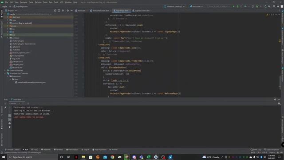This screenshot has width=284, height=160.
Task: Open Event Log in status bar
Action: pos(256,150)
